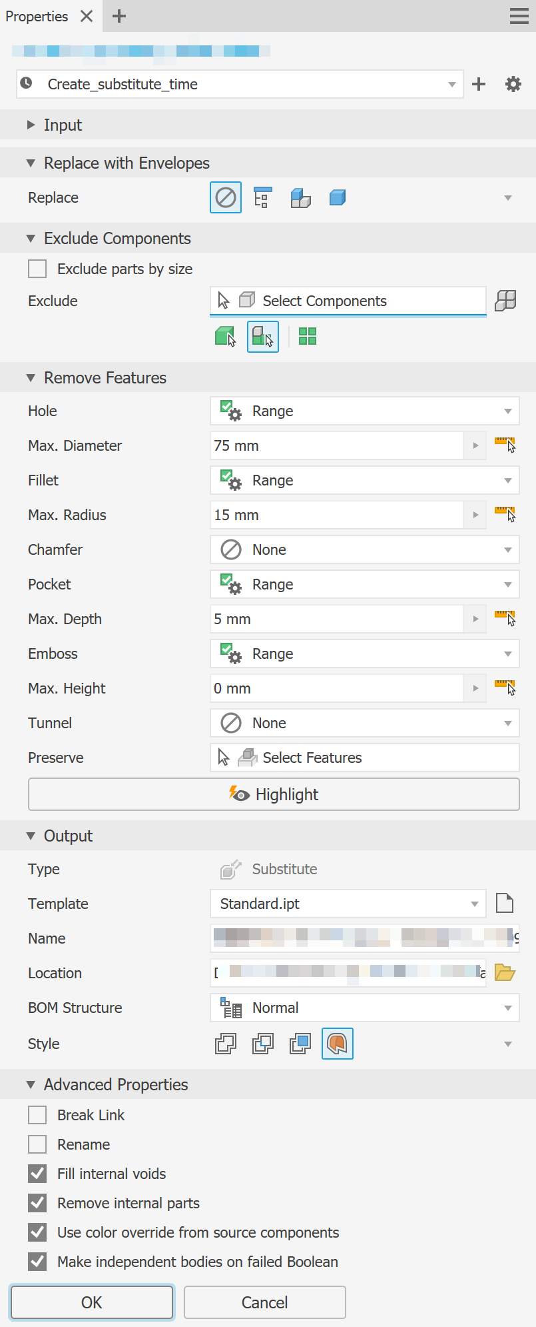Open the Chamfer dropdown

(x=364, y=549)
